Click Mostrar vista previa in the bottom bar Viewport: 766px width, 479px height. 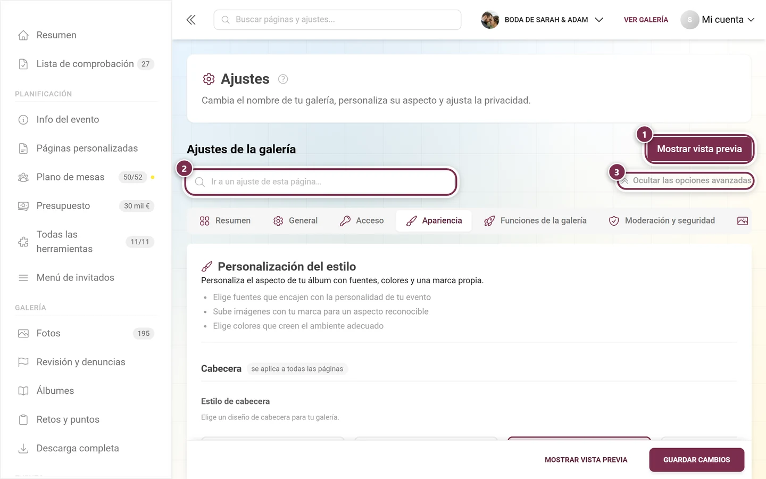coord(586,460)
